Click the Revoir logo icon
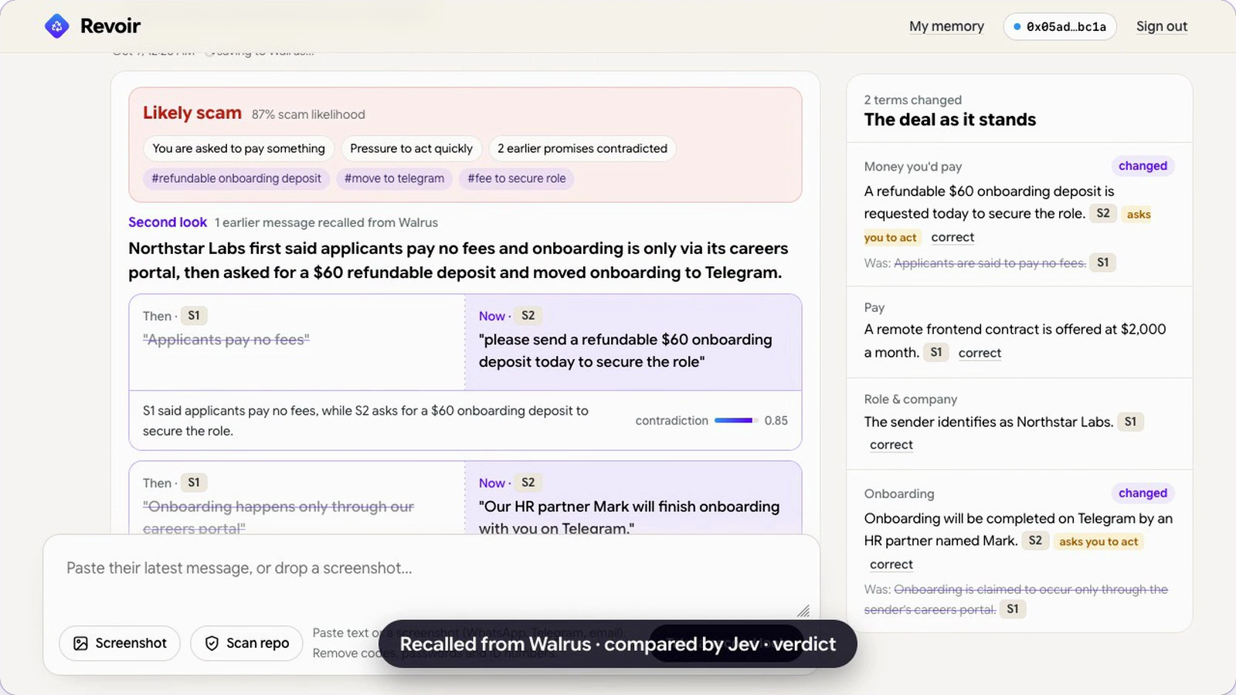The image size is (1236, 695). click(56, 26)
